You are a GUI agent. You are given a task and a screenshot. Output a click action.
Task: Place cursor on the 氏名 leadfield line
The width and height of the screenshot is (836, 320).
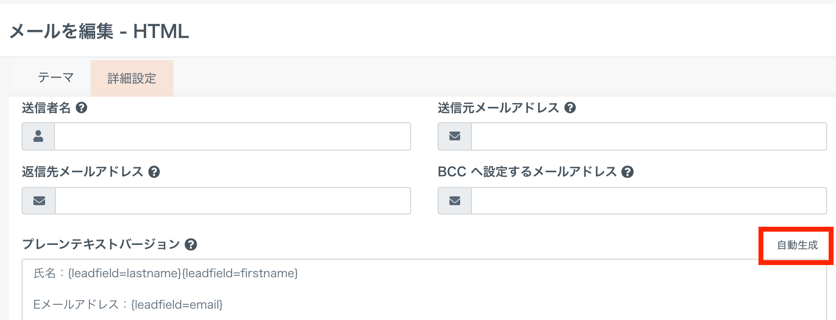[x=166, y=273]
